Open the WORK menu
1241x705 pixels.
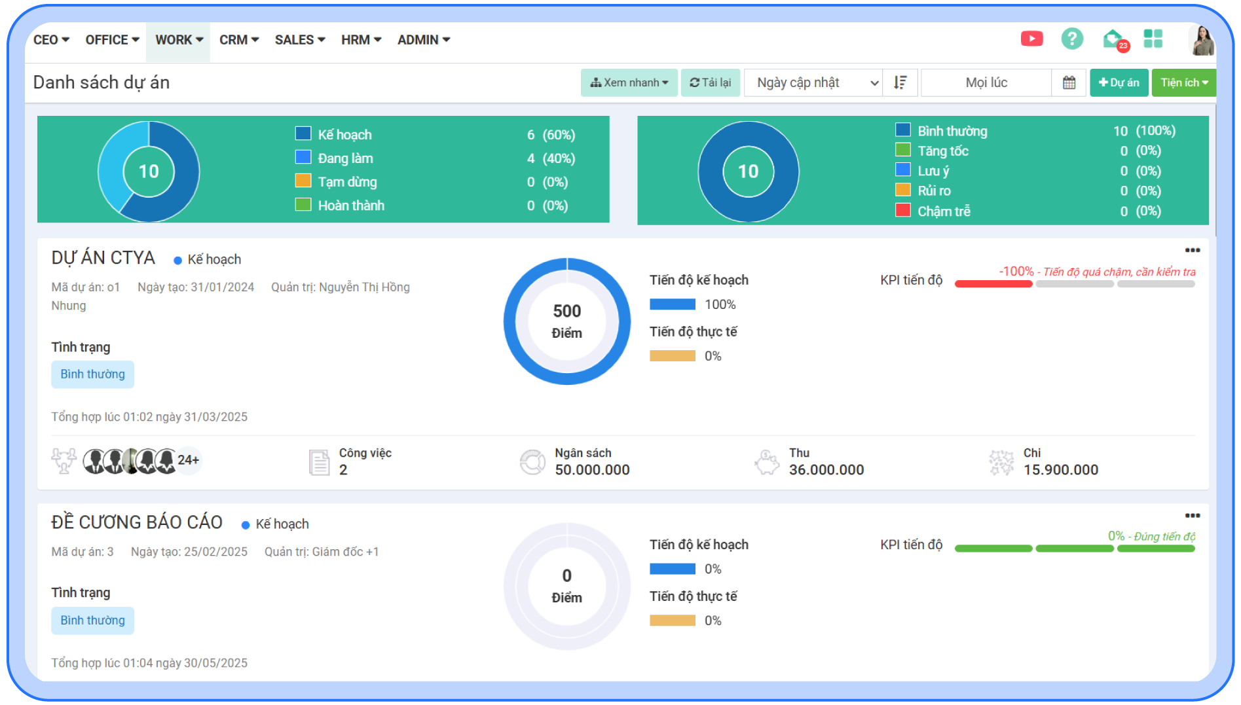(x=178, y=40)
